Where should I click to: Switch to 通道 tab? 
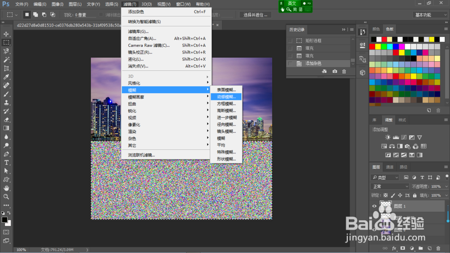pos(389,167)
